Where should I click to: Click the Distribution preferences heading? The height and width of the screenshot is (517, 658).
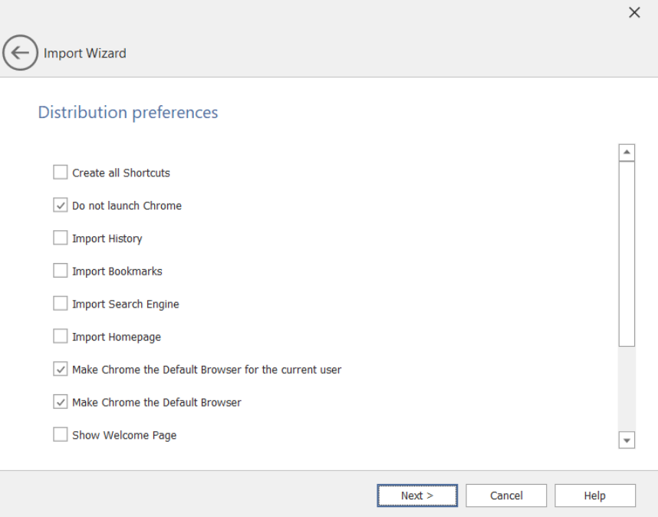click(128, 112)
